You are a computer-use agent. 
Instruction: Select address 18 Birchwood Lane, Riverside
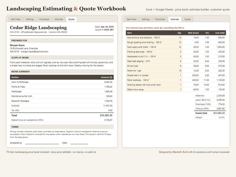point(24,48)
